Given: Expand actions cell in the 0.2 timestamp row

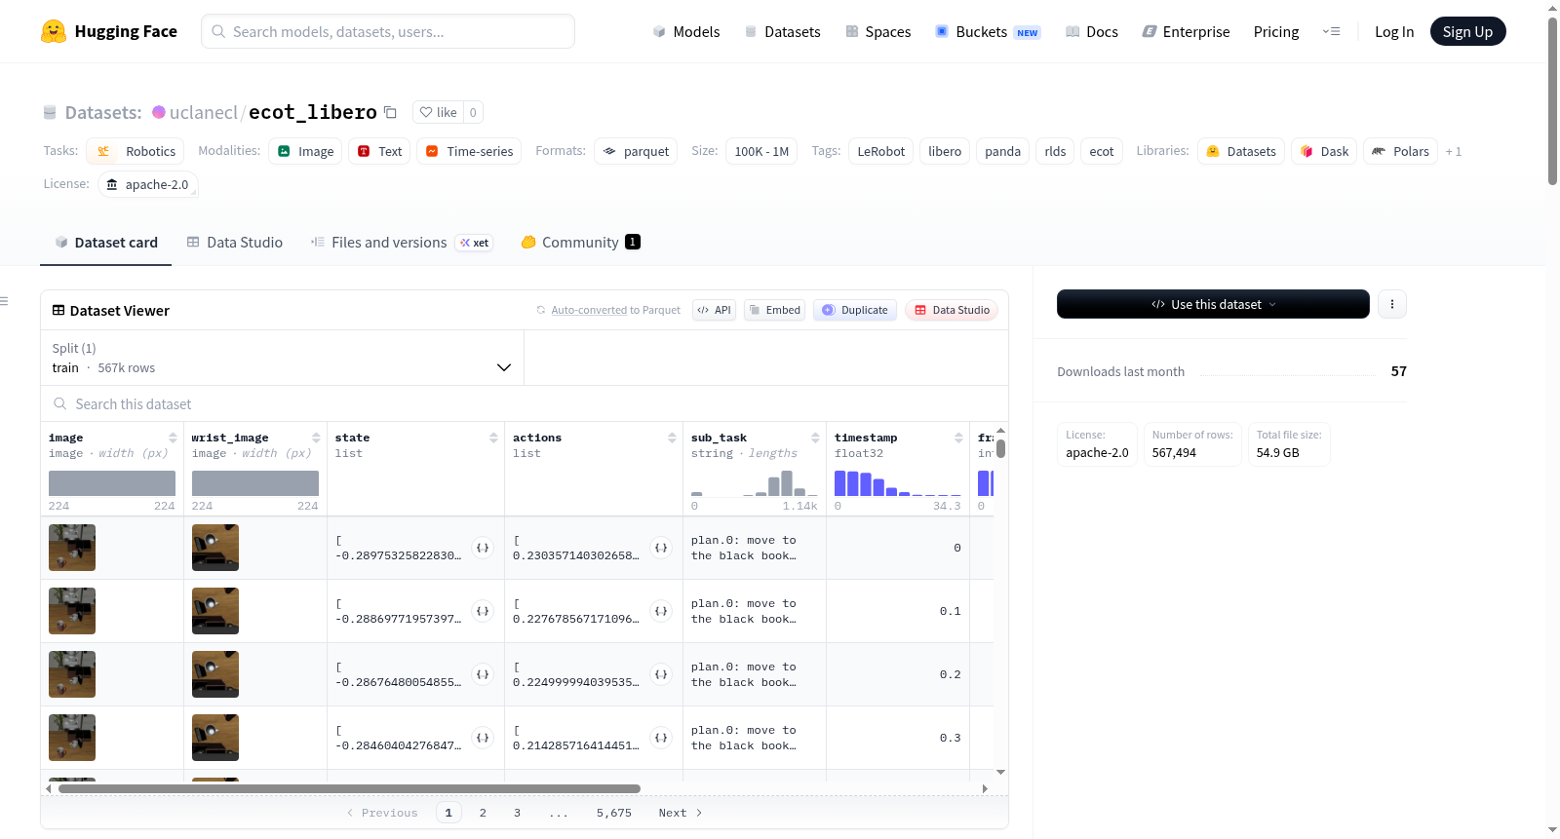Looking at the screenshot, I should (661, 674).
